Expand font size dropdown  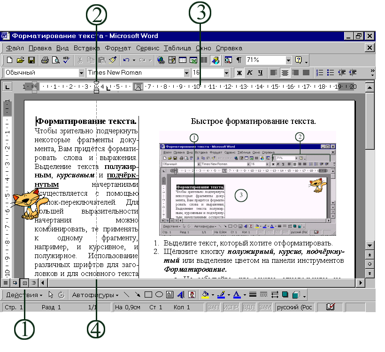click(x=227, y=73)
